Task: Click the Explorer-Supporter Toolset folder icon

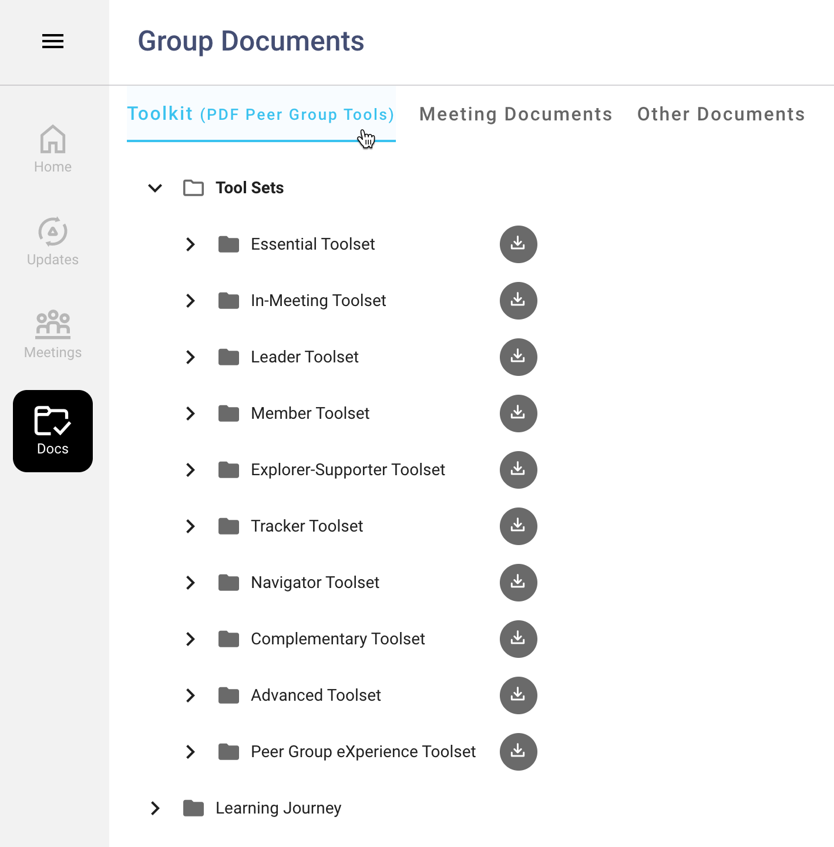Action: point(228,470)
